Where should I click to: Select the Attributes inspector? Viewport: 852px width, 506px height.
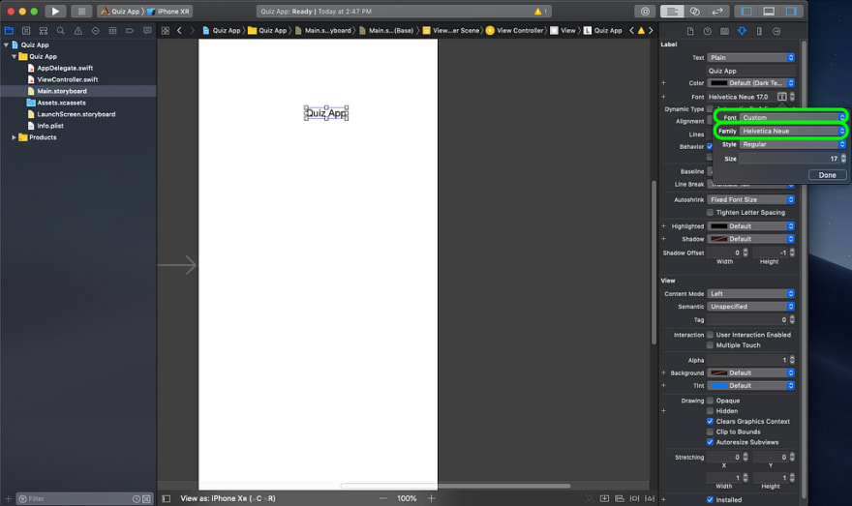[742, 31]
